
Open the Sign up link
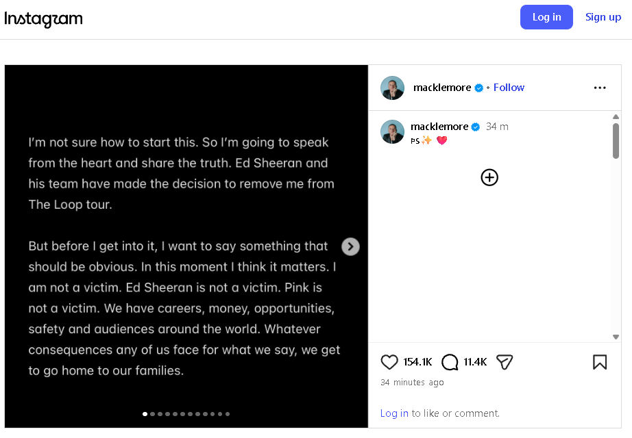603,17
